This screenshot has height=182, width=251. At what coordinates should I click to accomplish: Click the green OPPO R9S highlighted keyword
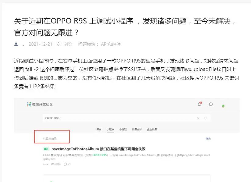pos(99,155)
